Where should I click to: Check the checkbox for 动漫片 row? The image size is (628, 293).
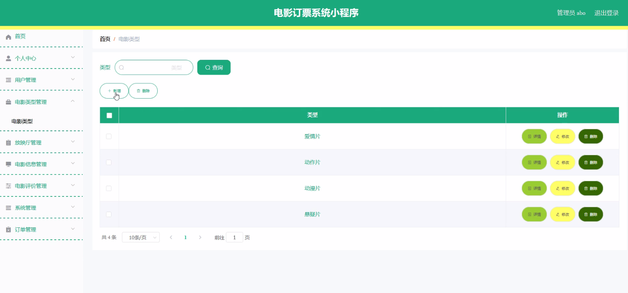click(x=109, y=188)
